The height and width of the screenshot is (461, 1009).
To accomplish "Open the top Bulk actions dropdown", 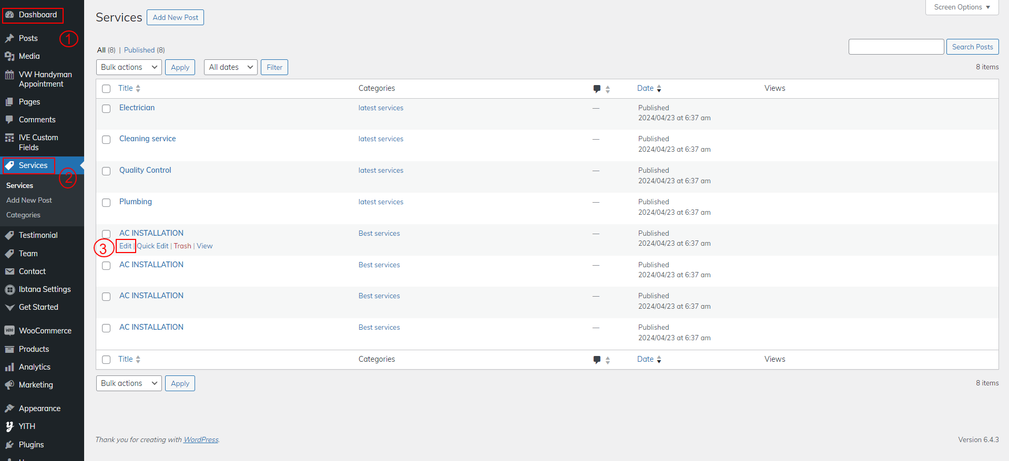I will (129, 67).
